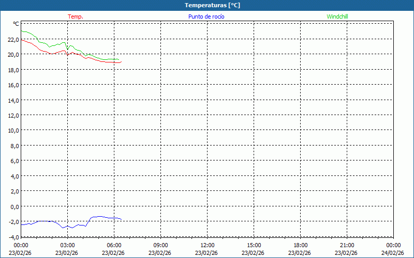Screen dimensions: 414x258
Task: Select the green "Windchill" legend label
Action: click(x=337, y=17)
